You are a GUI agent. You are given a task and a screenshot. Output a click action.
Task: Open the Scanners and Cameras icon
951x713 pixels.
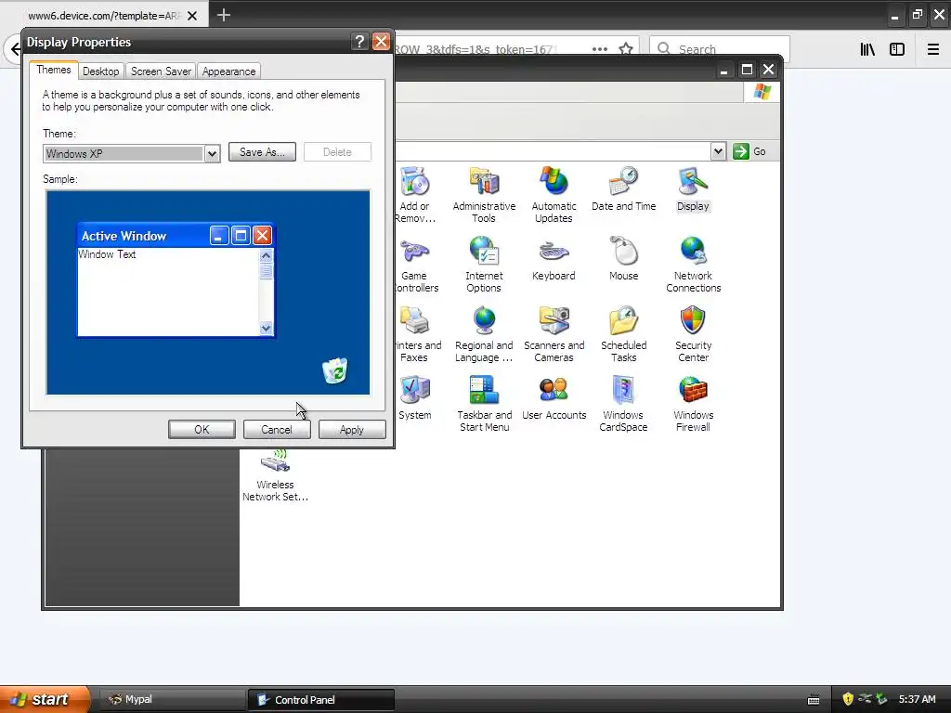tap(554, 333)
